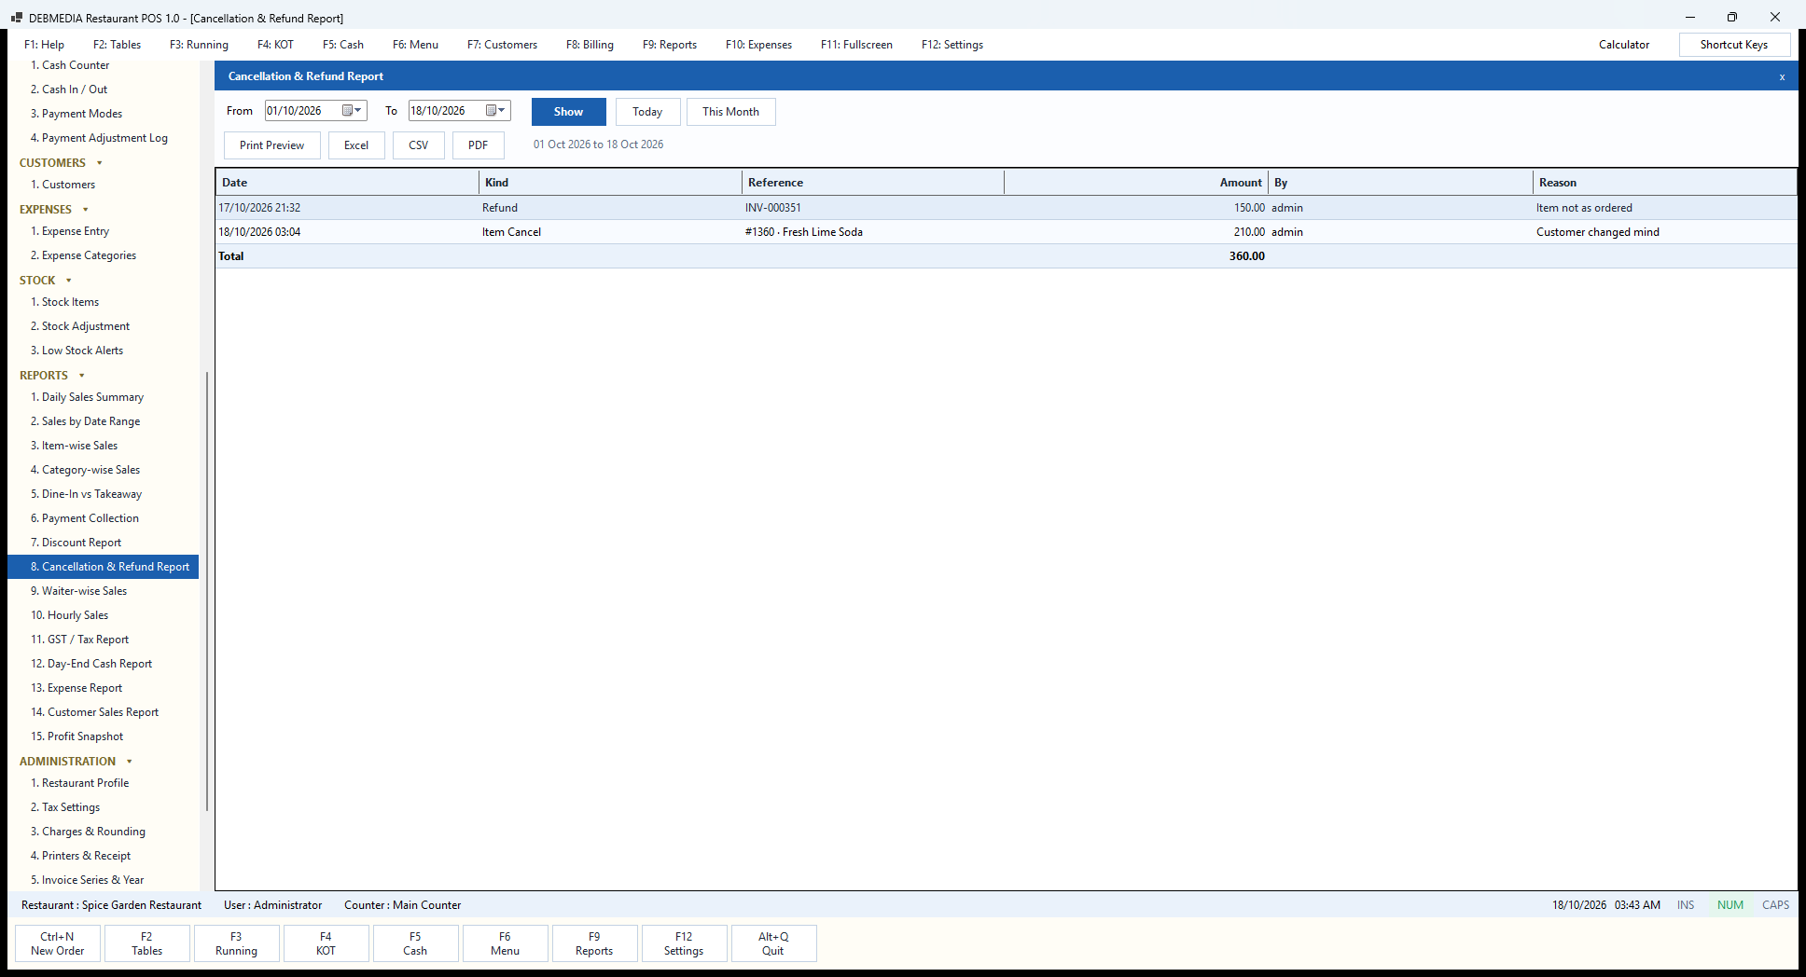Open the F1: Help menu
Viewport: 1806px width, 977px height.
point(45,45)
